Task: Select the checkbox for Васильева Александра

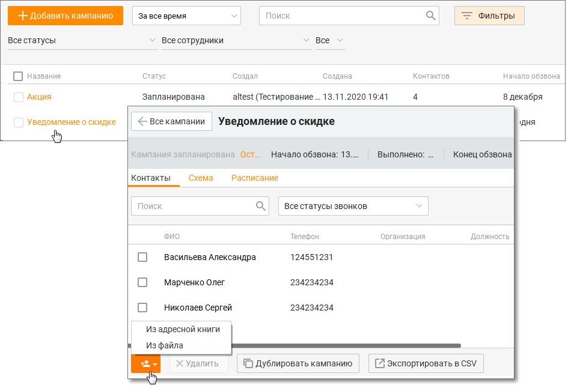Action: [x=142, y=257]
